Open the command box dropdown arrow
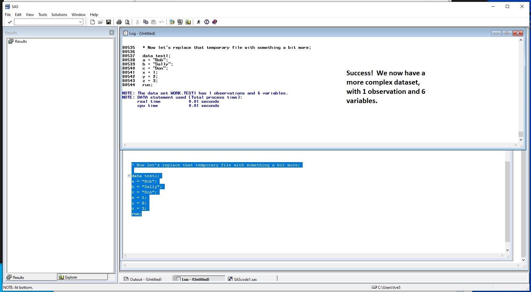The width and height of the screenshot is (531, 292). pos(80,22)
